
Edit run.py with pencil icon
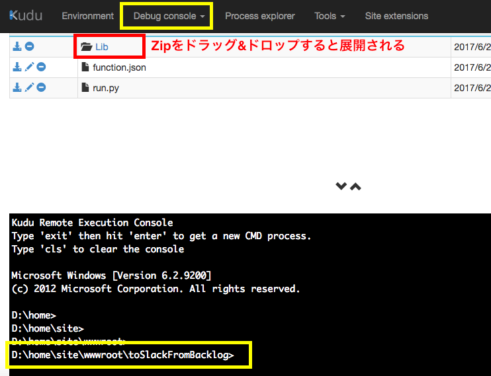[29, 87]
